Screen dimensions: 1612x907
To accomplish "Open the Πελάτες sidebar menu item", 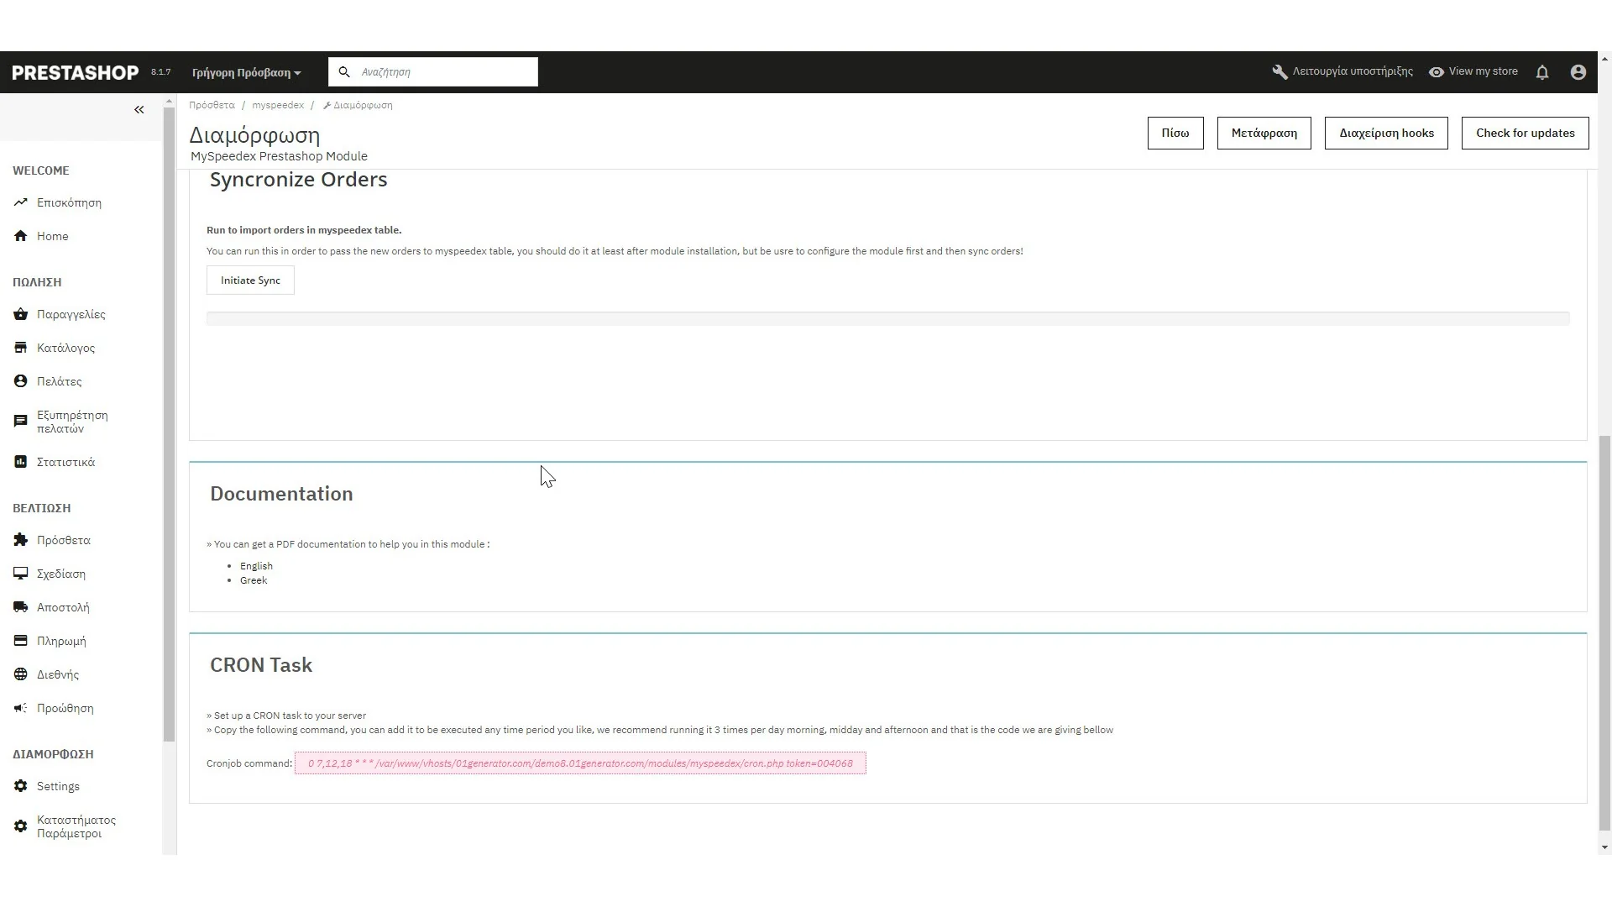I will [x=59, y=381].
